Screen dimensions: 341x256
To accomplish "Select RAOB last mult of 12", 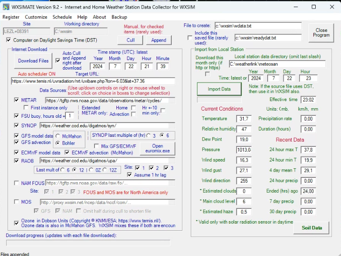I will point(74,170).
